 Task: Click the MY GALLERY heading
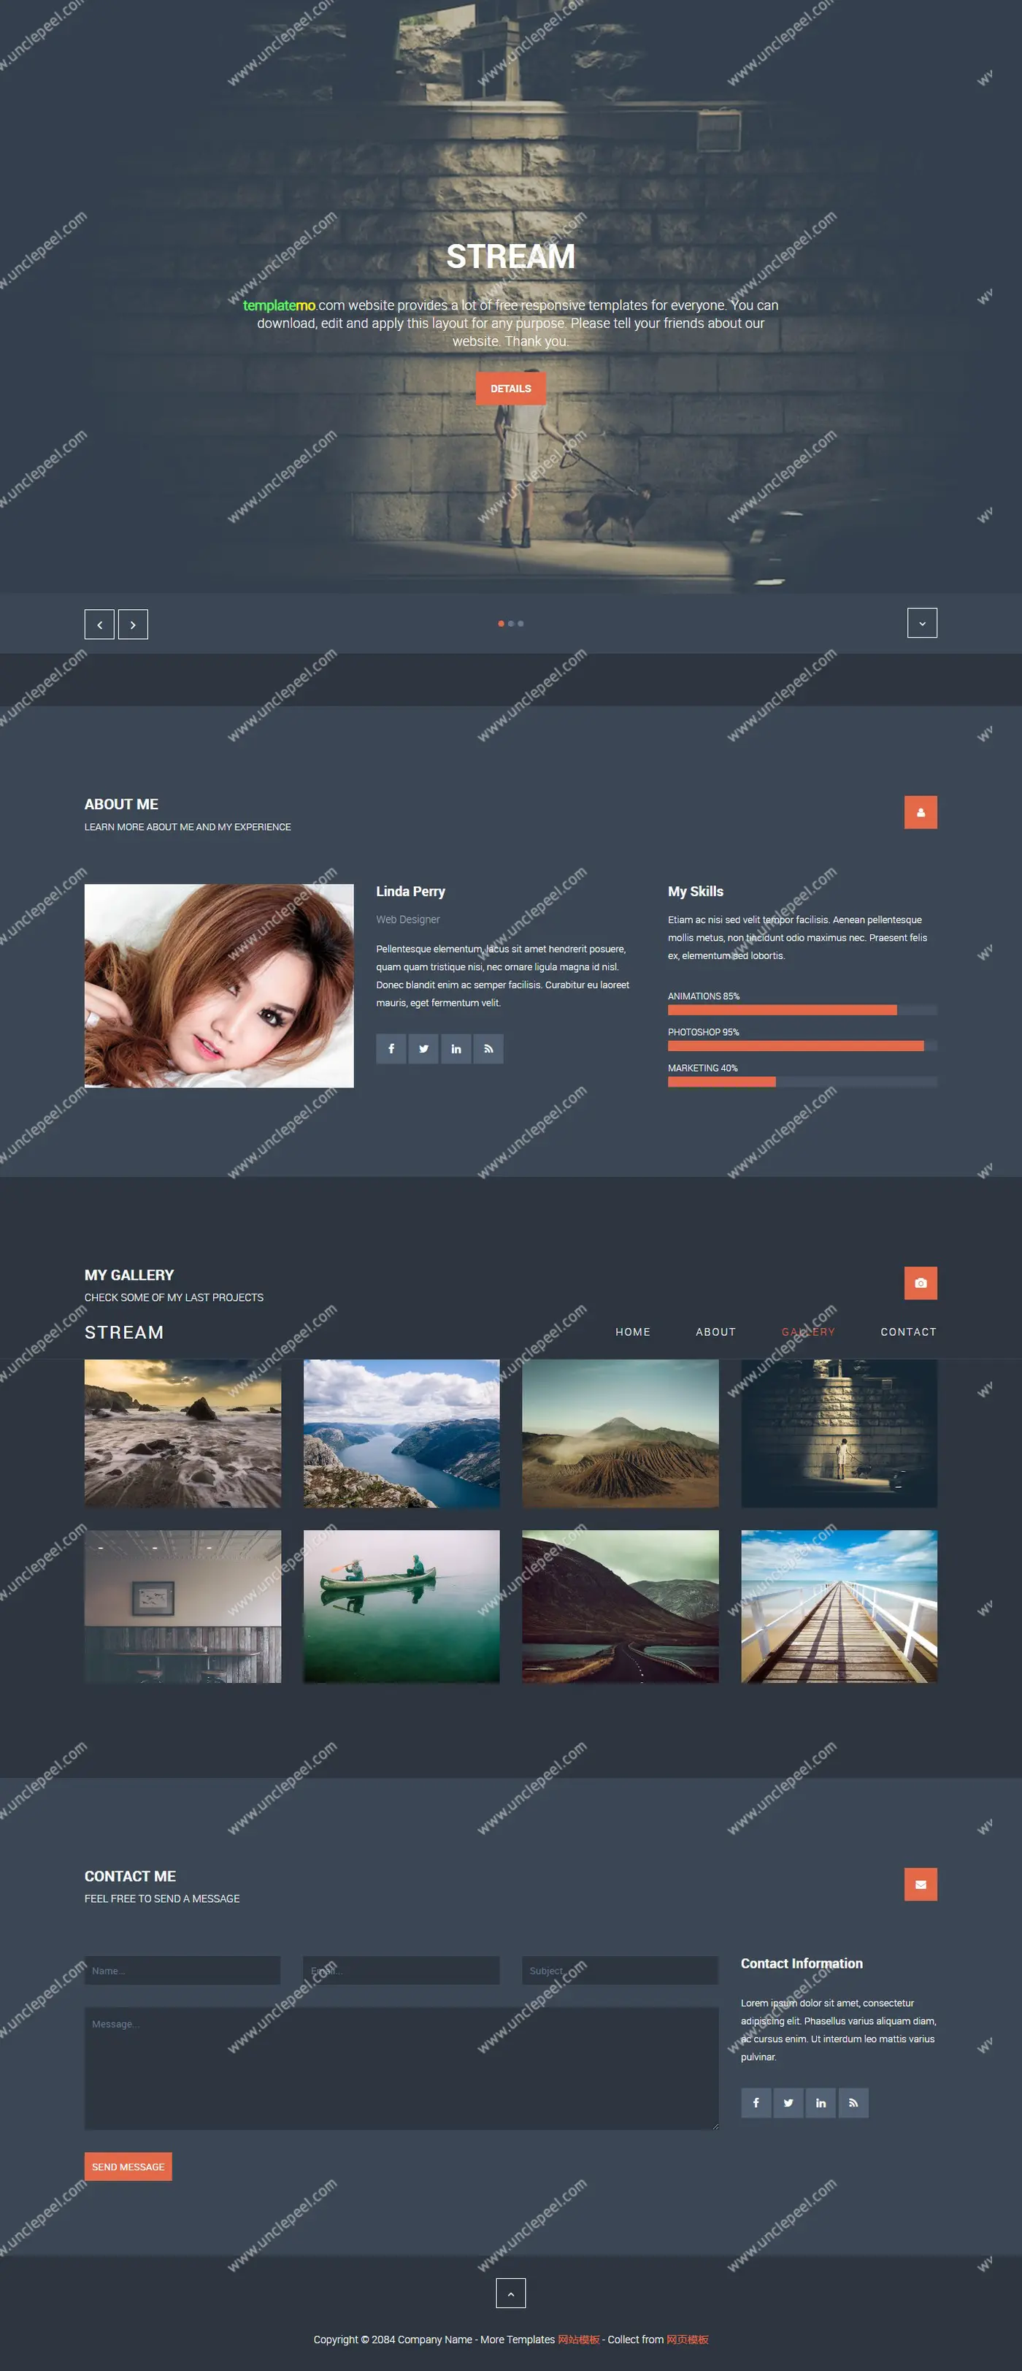point(128,1275)
